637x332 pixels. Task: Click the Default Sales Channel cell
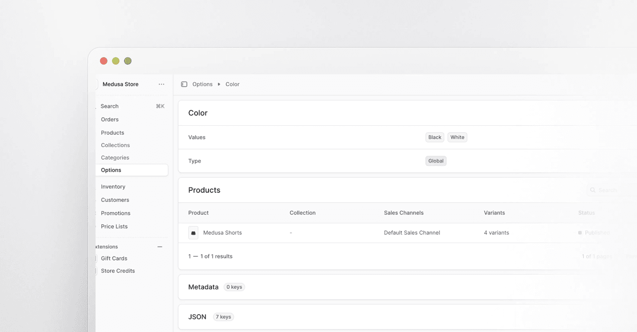[412, 233]
